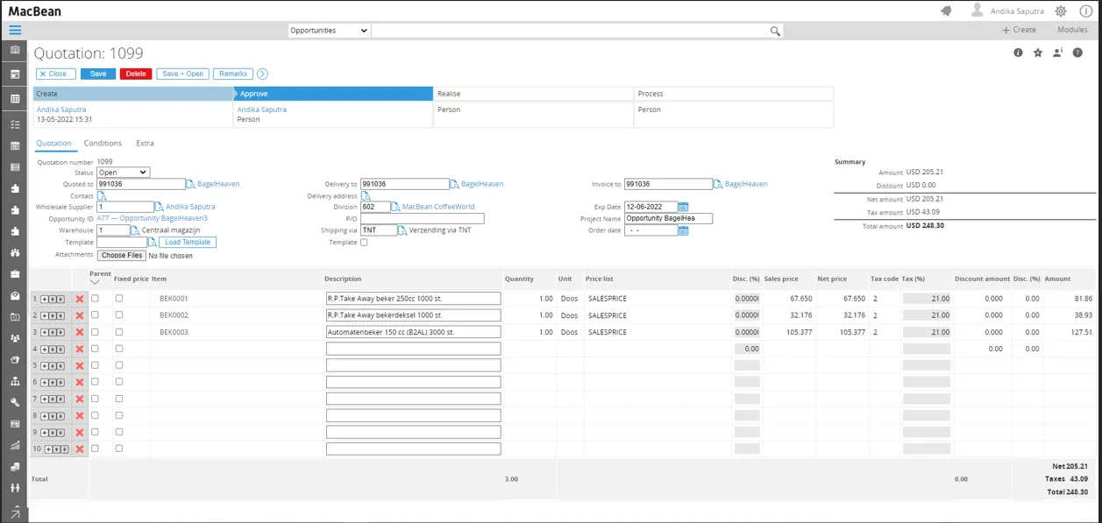The width and height of the screenshot is (1102, 523).
Task: Click the help question mark icon
Action: [x=1077, y=53]
